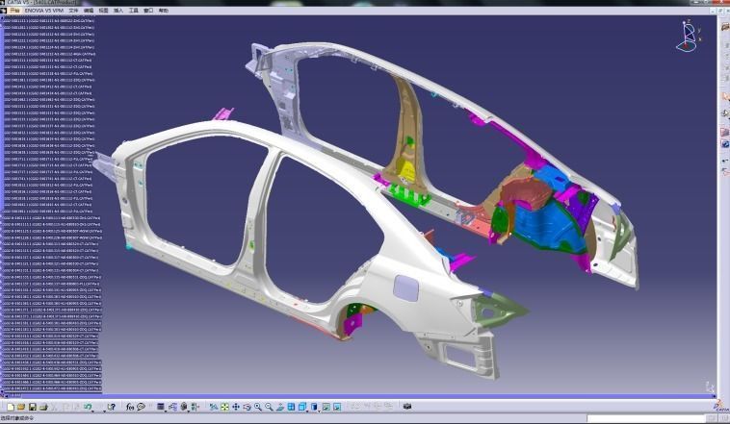Select the Fly mode icon
Viewport: 730px width, 424px height.
213,407
